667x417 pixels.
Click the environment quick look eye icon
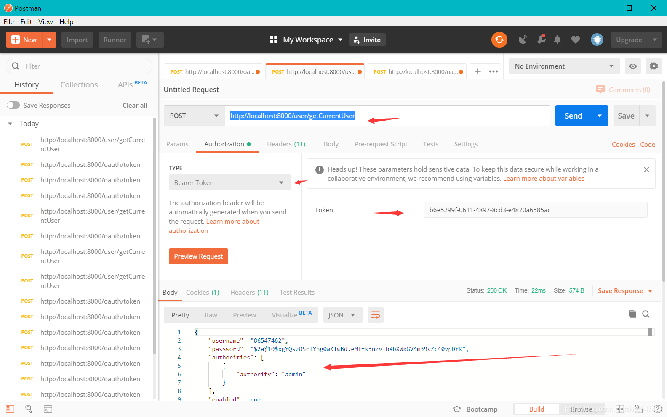coord(632,66)
